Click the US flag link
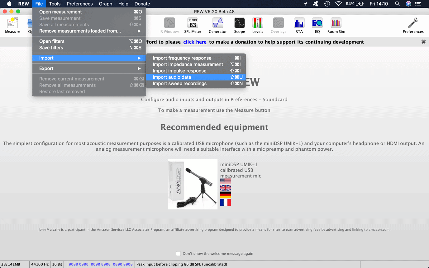429x268 pixels. point(225,181)
